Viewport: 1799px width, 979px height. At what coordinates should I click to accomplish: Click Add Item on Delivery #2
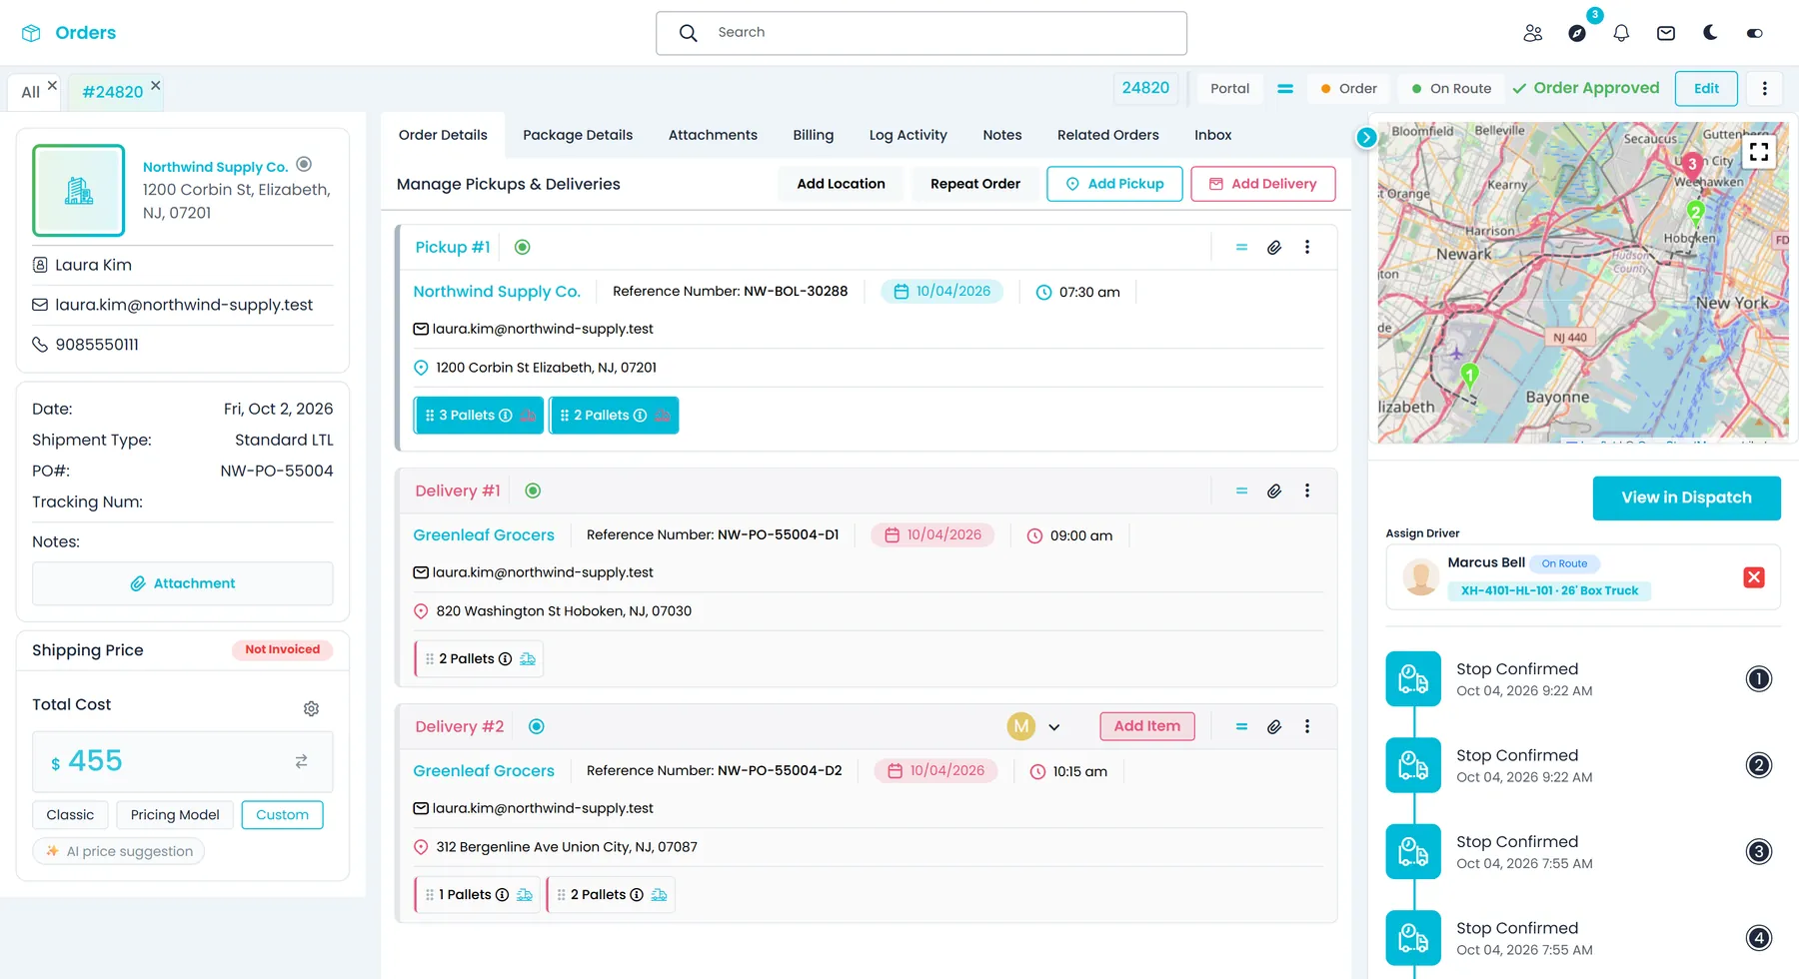1147,726
